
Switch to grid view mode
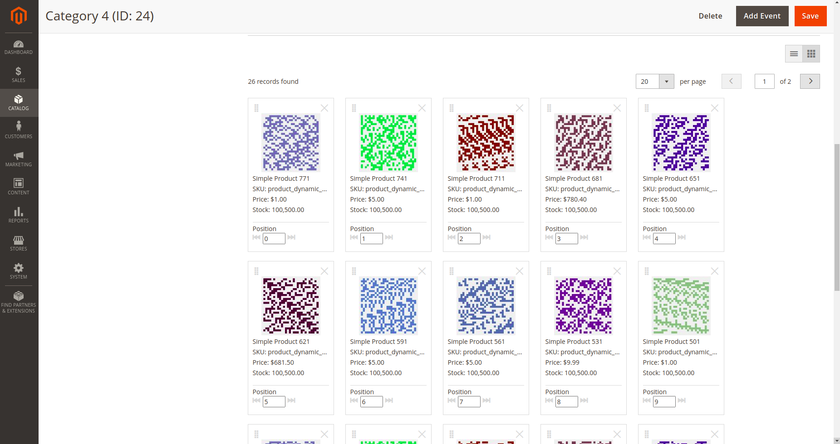click(x=811, y=53)
